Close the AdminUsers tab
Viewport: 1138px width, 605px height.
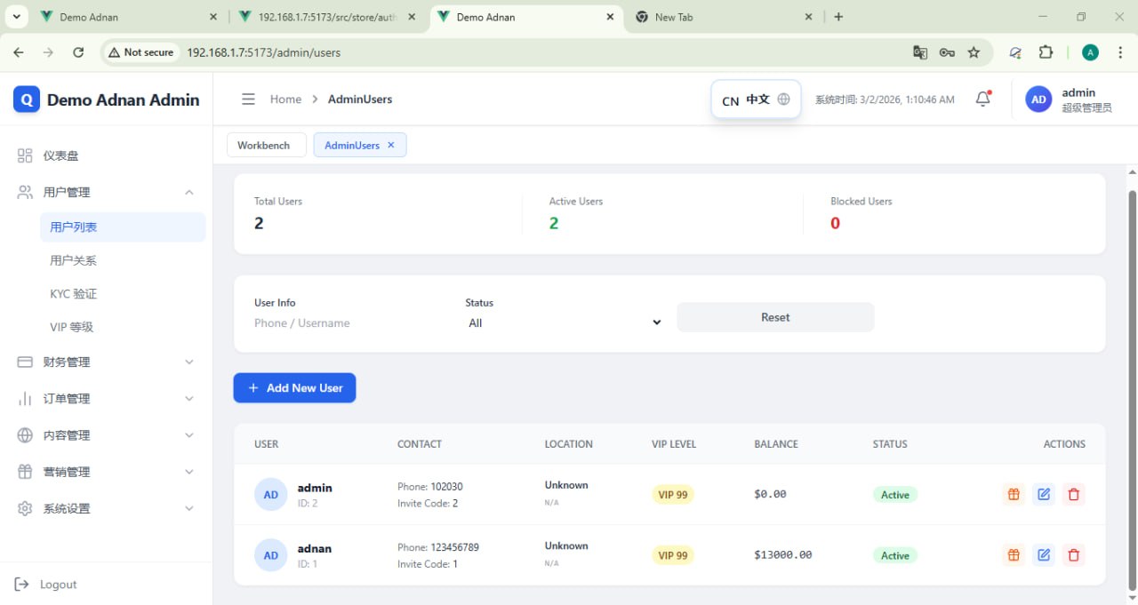pos(390,146)
